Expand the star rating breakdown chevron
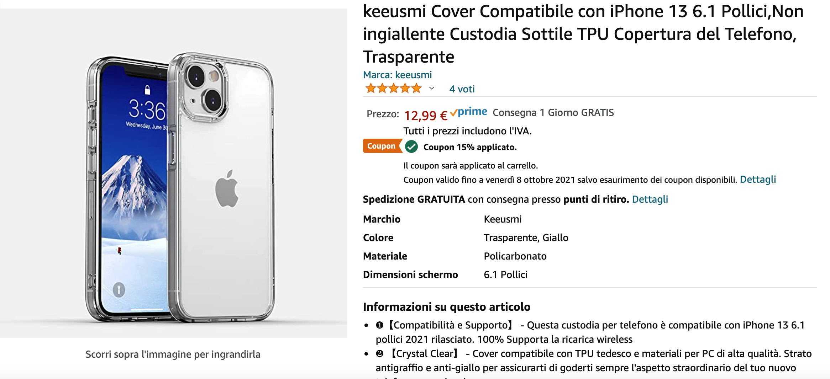Viewport: 830px width, 379px height. coord(432,88)
